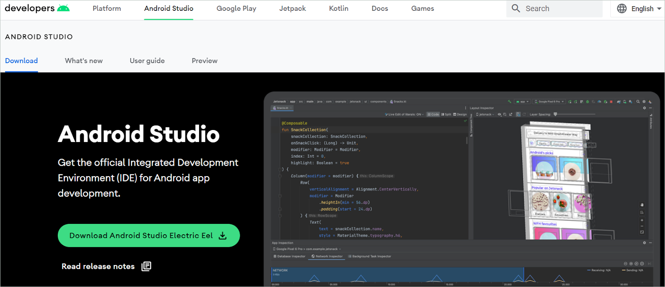
Task: Click the Layout Inspector export icon
Action: 511,114
